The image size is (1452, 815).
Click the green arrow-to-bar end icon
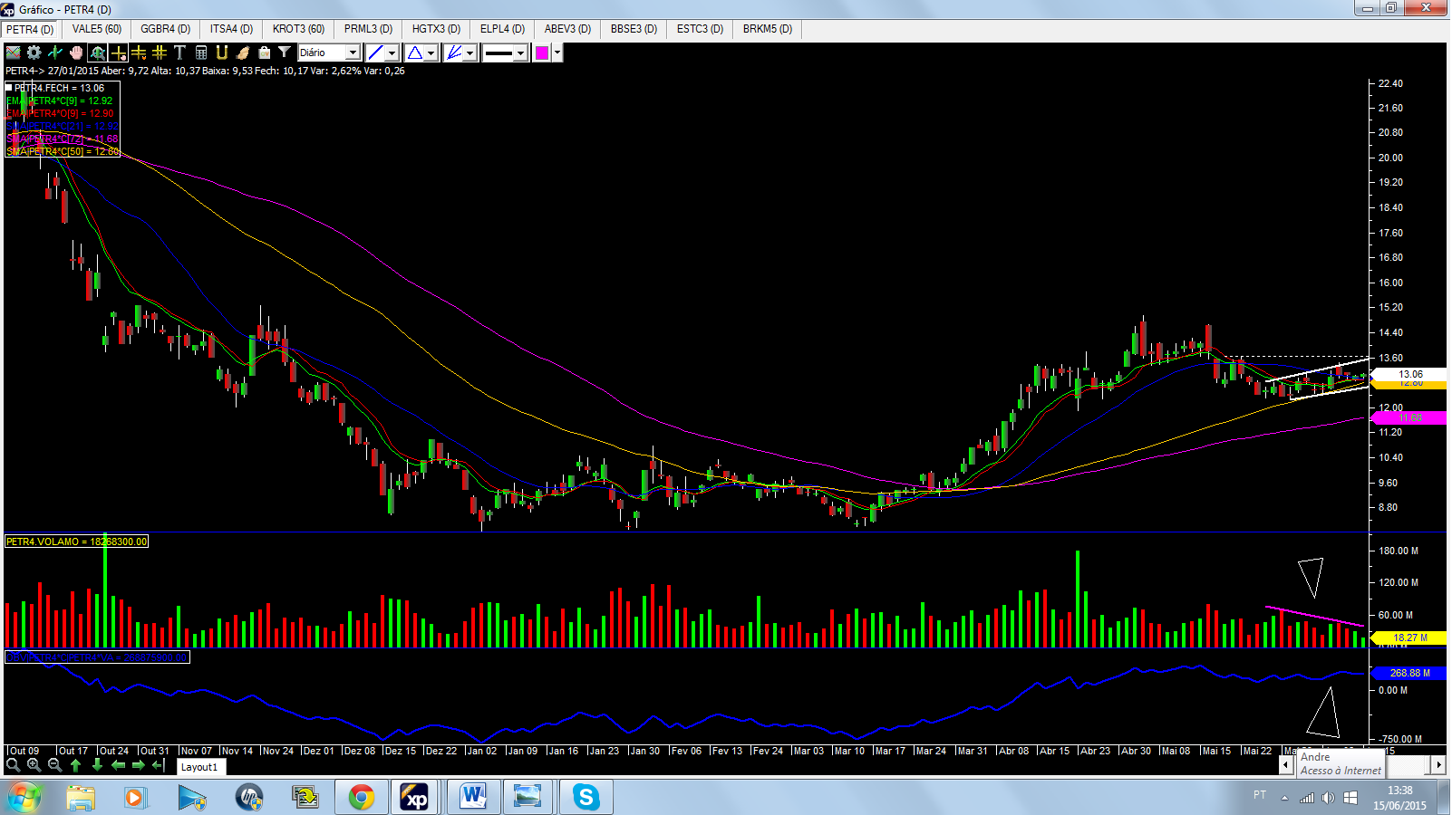160,765
